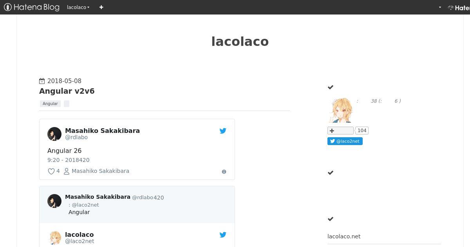Open the lacolaco account dropdown

pyautogui.click(x=78, y=7)
